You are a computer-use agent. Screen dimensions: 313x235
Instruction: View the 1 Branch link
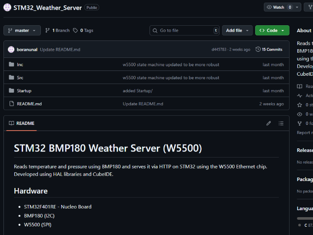coord(57,30)
